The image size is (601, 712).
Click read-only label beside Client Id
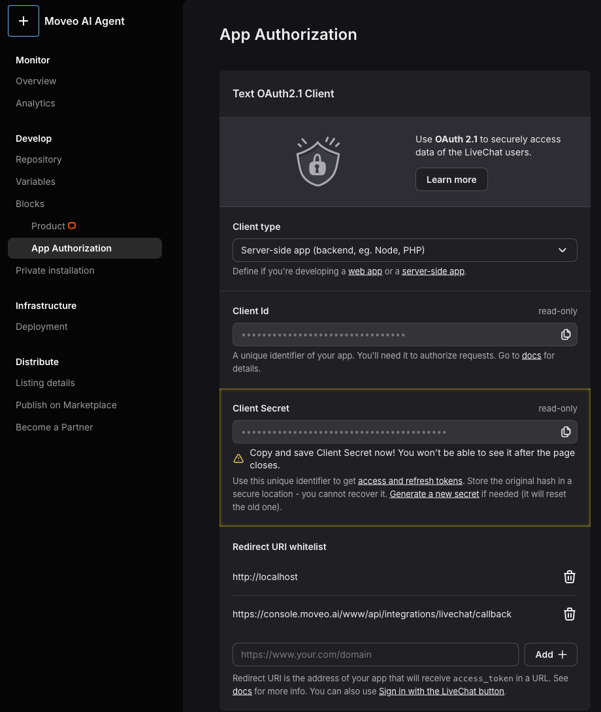558,311
